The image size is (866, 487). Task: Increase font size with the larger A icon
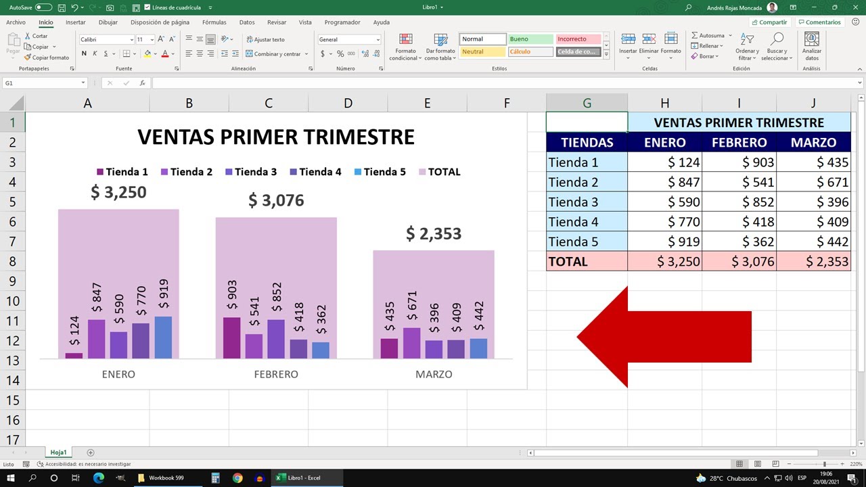(x=161, y=39)
